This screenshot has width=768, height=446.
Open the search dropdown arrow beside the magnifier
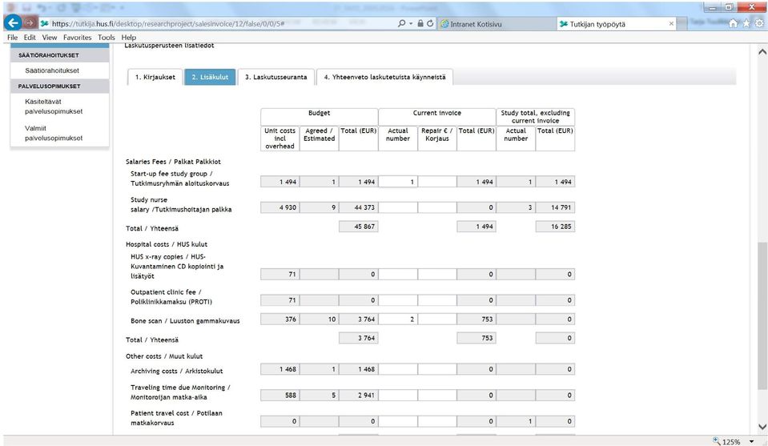pyautogui.click(x=411, y=23)
